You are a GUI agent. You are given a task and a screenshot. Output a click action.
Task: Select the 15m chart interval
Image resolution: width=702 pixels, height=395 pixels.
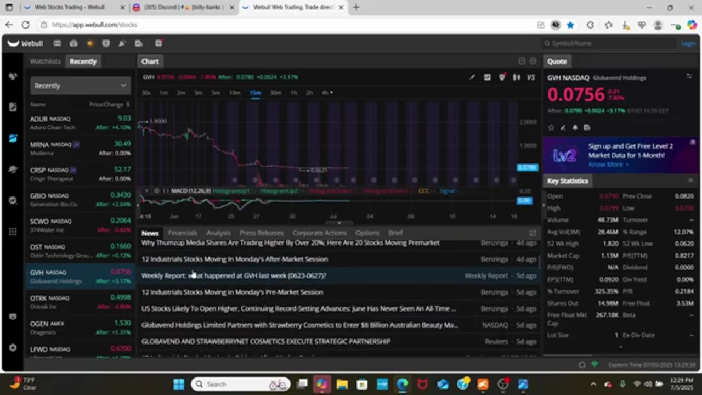[255, 93]
